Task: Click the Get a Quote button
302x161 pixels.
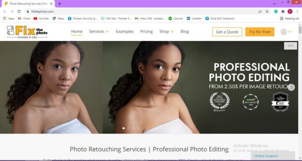Action: (x=227, y=32)
